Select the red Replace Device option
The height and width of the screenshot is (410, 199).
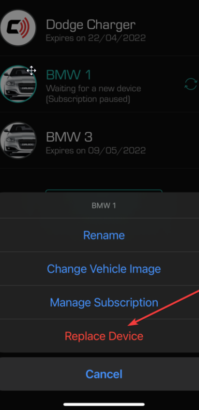click(104, 336)
